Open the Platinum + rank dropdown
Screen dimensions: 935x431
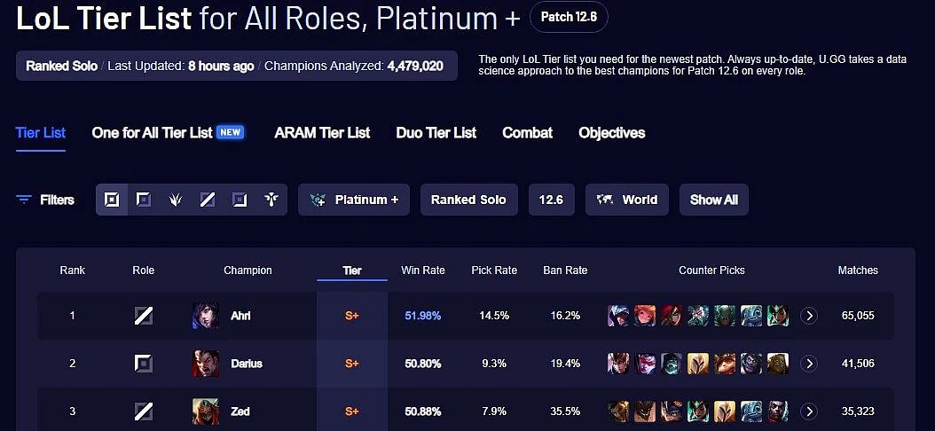pos(354,200)
